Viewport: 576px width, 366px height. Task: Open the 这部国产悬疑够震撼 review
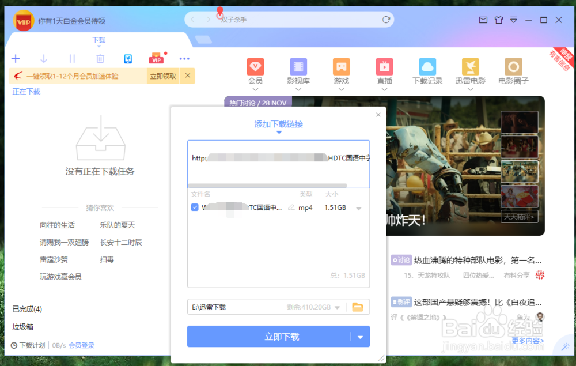coord(478,303)
